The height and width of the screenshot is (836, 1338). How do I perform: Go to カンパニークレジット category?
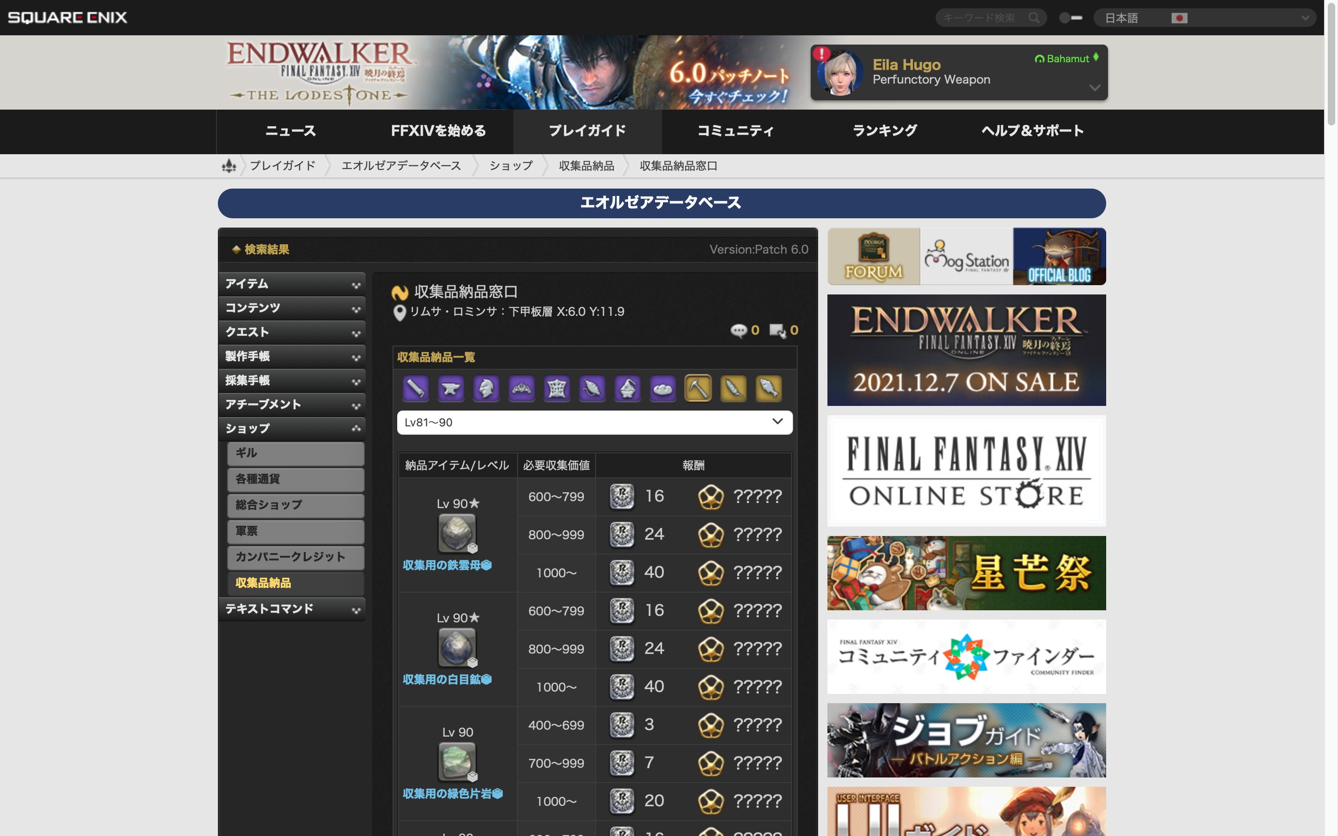click(x=295, y=557)
